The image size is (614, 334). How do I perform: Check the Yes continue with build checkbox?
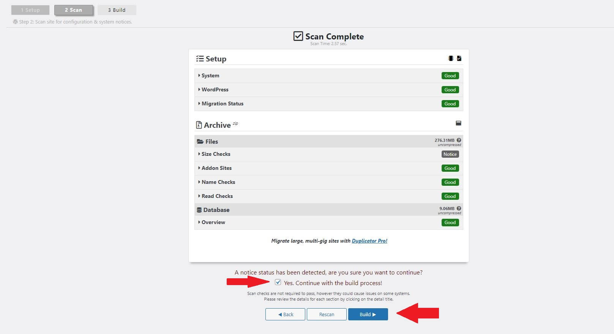(278, 282)
